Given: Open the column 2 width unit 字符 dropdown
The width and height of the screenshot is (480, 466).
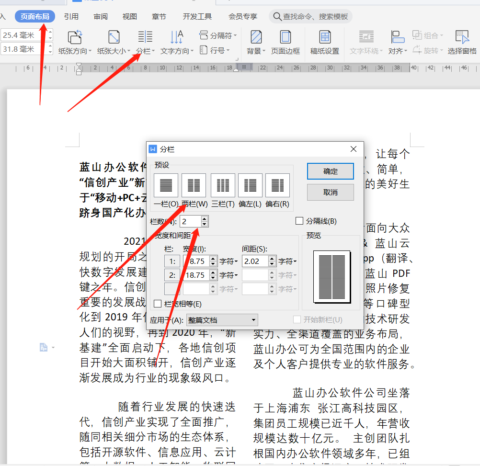Looking at the screenshot, I should tap(229, 275).
